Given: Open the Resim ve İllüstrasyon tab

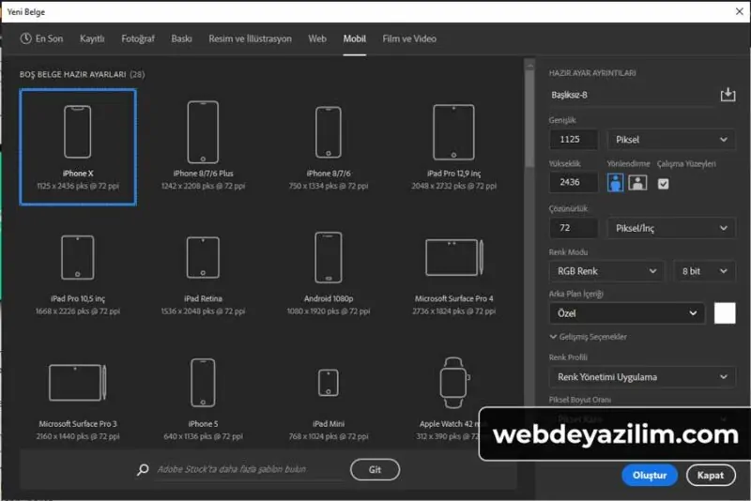Looking at the screenshot, I should 250,38.
